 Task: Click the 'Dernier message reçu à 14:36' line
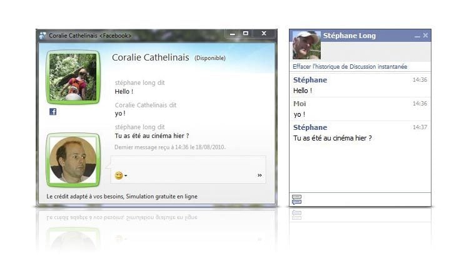click(x=170, y=147)
